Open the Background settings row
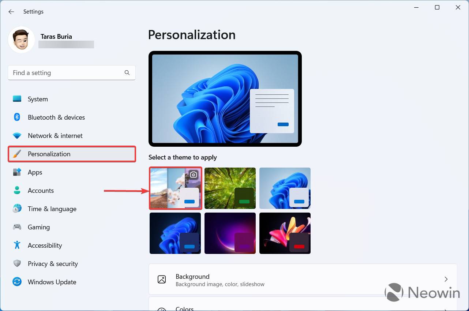The image size is (469, 311). pyautogui.click(x=303, y=279)
